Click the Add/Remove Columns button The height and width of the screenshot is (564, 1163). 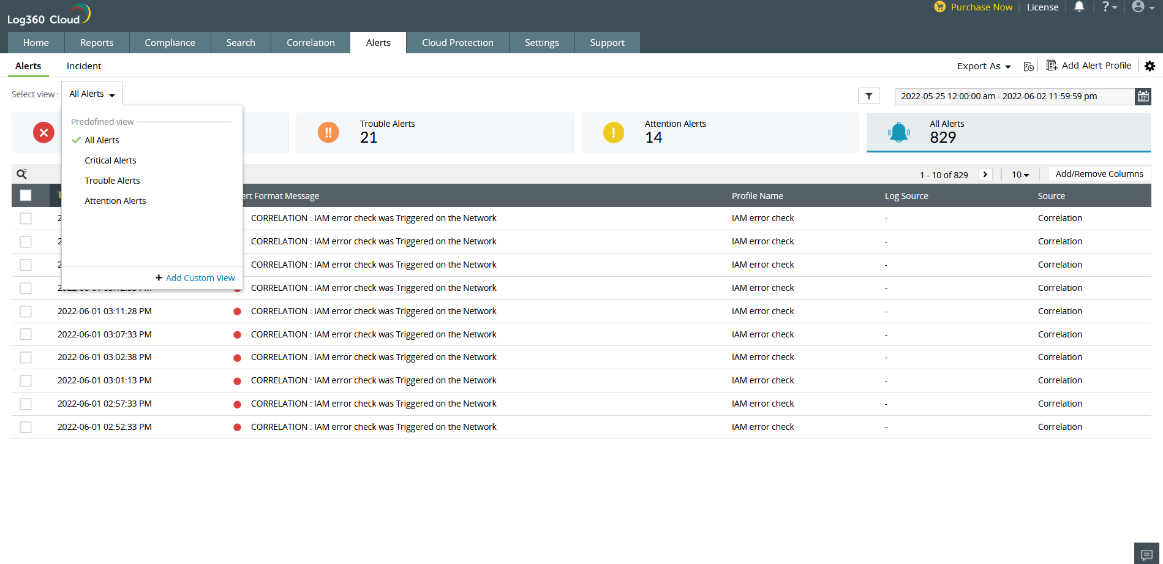pyautogui.click(x=1099, y=174)
